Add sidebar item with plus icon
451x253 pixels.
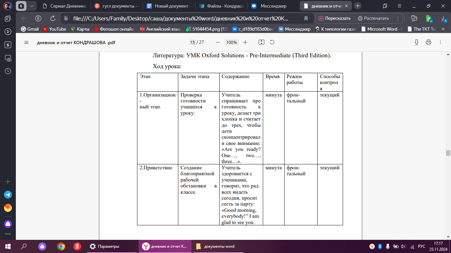pos(8,182)
